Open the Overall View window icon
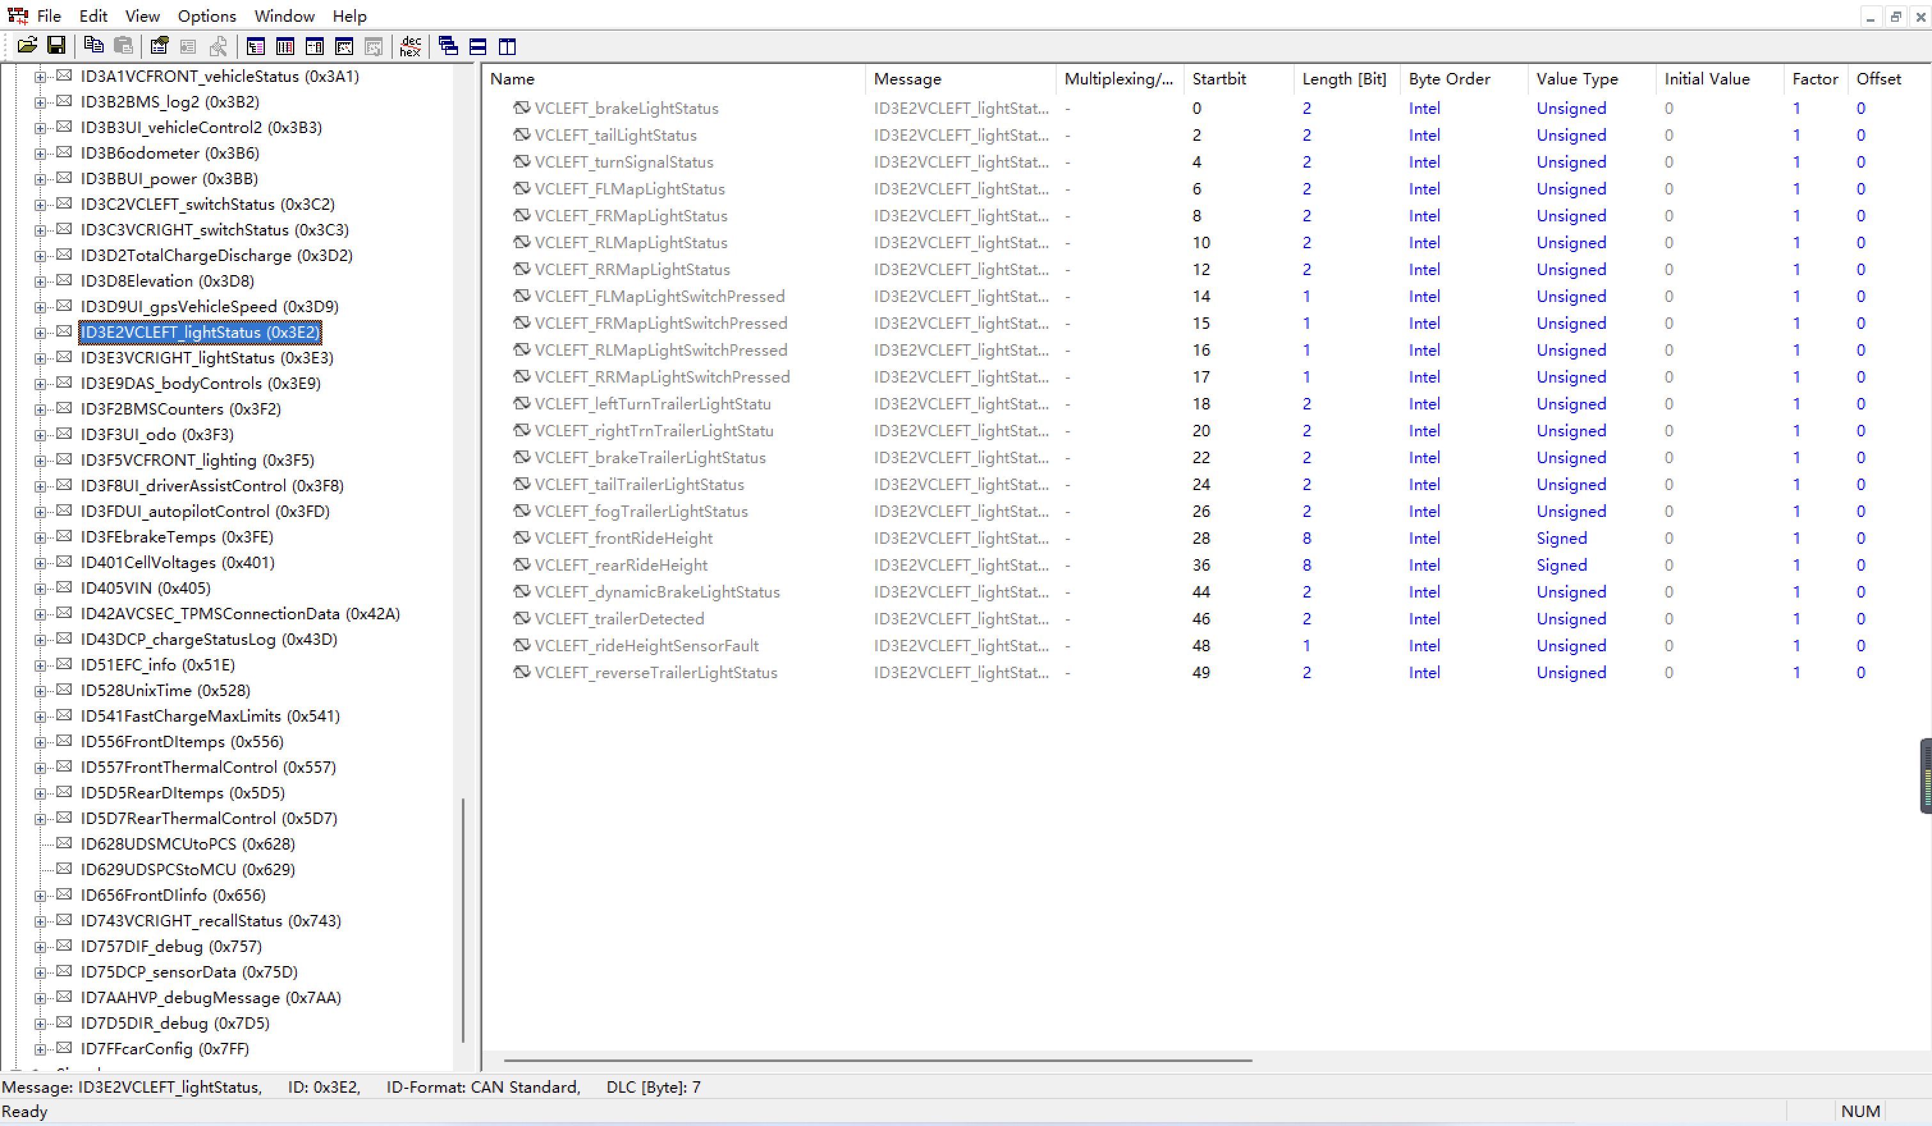The image size is (1932, 1126). coord(255,46)
